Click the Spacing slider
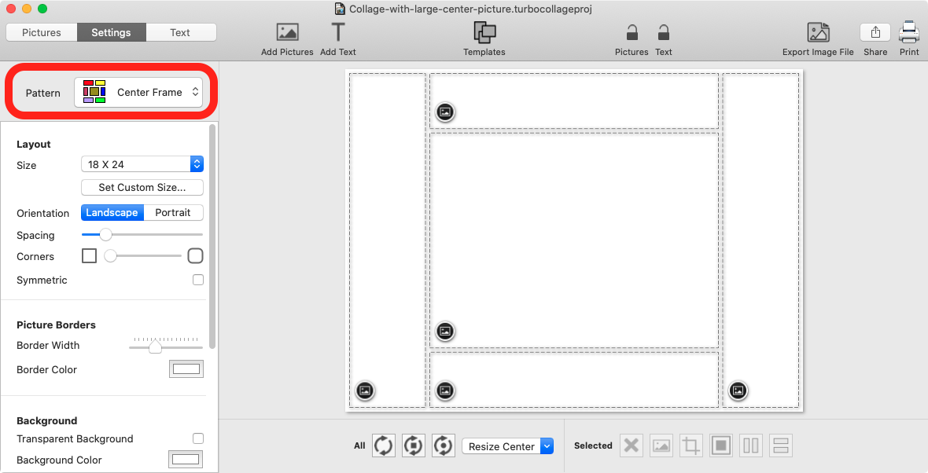This screenshot has height=473, width=928. pyautogui.click(x=142, y=235)
